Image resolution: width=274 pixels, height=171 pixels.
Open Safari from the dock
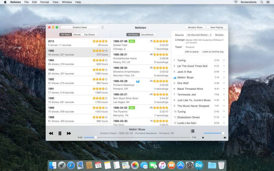[71, 165]
